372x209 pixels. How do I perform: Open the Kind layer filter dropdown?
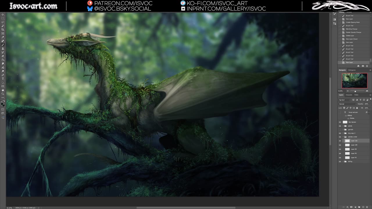345,100
